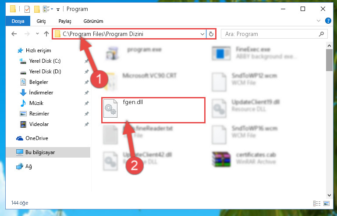Go up one folder level
The image size is (337, 216).
coord(46,34)
